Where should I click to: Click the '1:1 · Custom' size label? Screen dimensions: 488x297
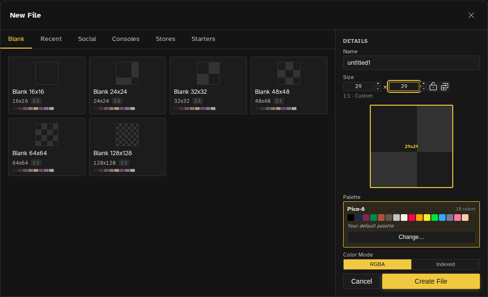[357, 96]
